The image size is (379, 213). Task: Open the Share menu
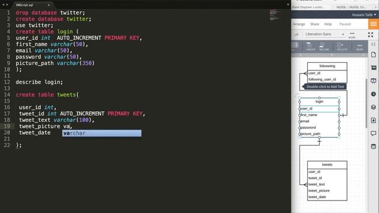click(x=314, y=24)
